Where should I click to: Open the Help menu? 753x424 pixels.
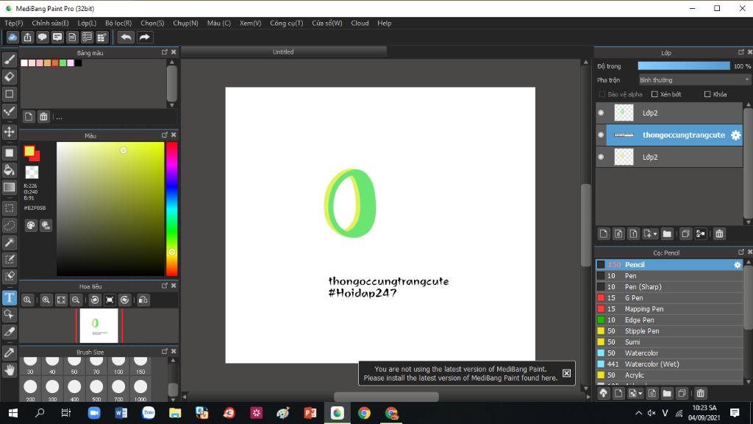pos(384,23)
